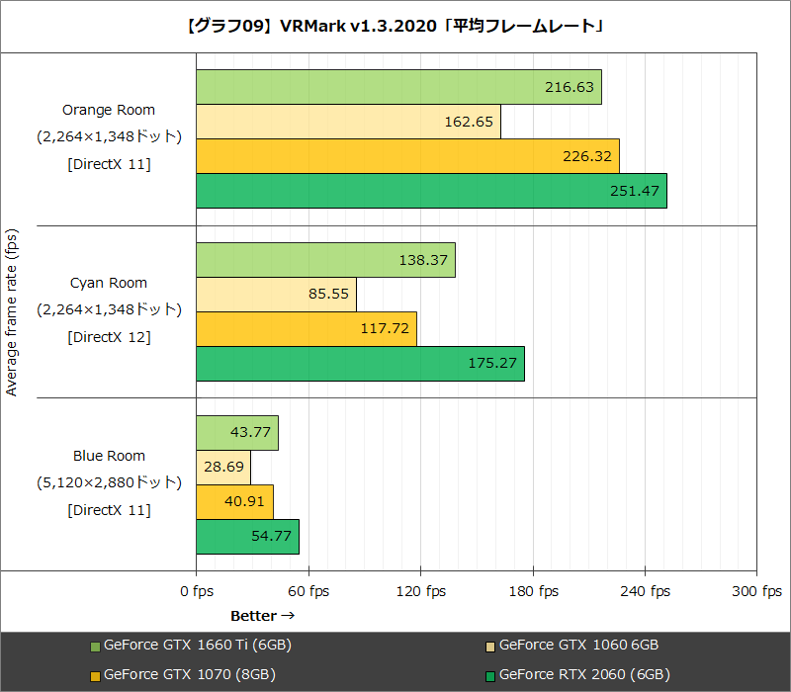Select the Blue Room 54.77 fps bar
Viewport: 791px width, 692px height.
coord(247,535)
